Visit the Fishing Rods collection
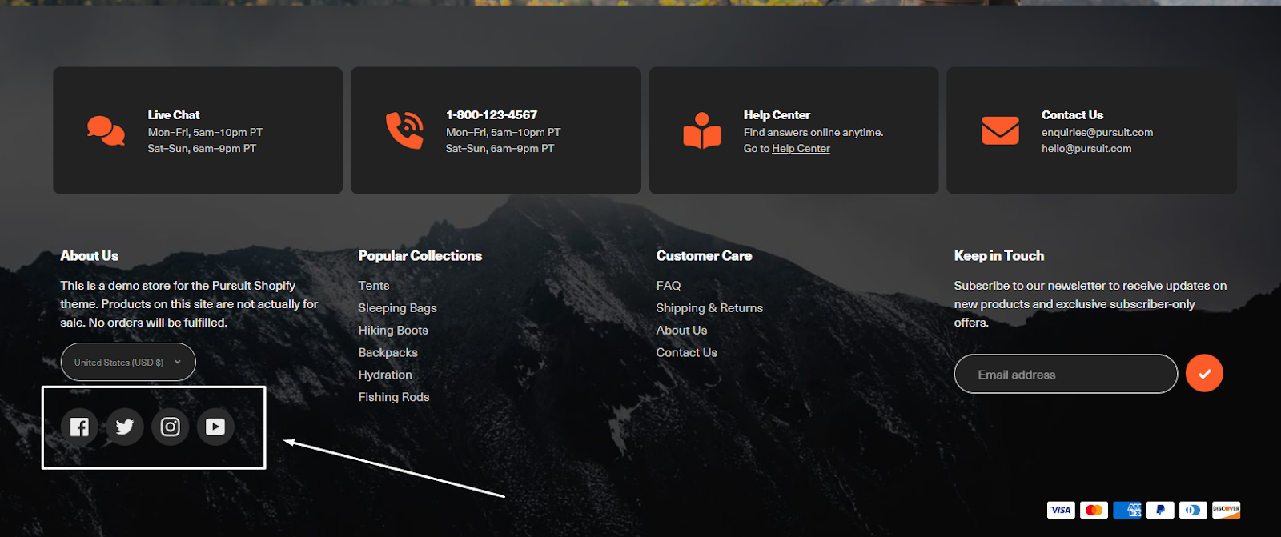The height and width of the screenshot is (537, 1281). tap(394, 398)
